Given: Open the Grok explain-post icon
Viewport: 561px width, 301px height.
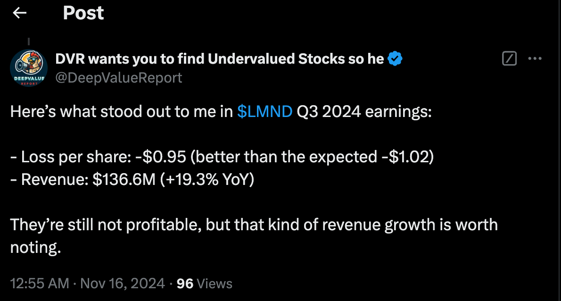Looking at the screenshot, I should [x=510, y=59].
